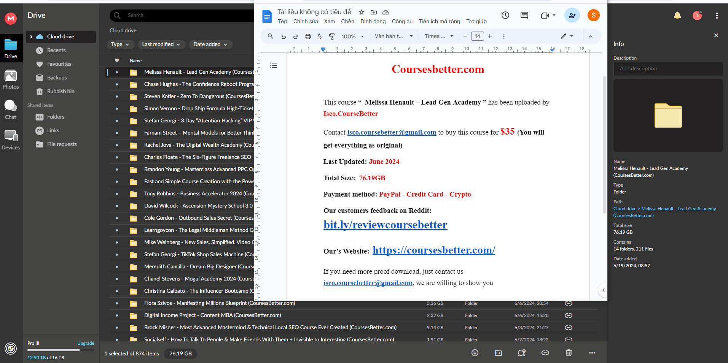Viewport: 728px width, 363px height.
Task: Open MEGA account avatar menu
Action: pos(697,16)
